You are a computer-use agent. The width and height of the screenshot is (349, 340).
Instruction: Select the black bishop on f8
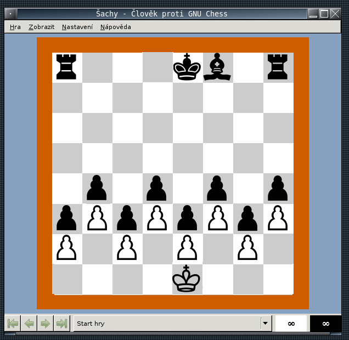pyautogui.click(x=217, y=67)
